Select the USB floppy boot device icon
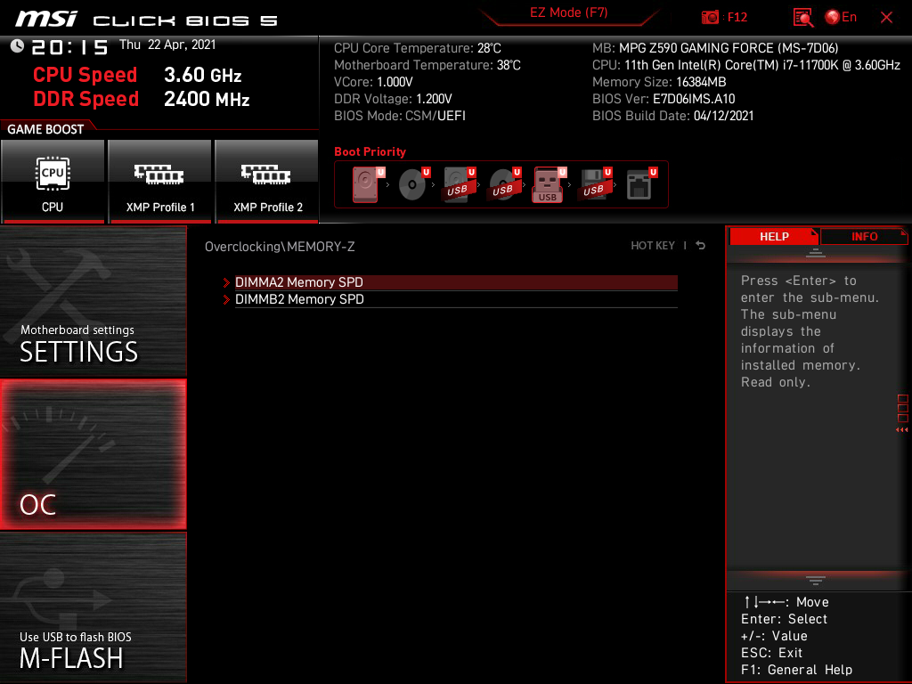 tap(595, 184)
